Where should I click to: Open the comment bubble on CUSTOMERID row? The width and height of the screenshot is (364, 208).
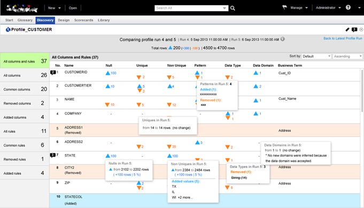tap(53, 72)
